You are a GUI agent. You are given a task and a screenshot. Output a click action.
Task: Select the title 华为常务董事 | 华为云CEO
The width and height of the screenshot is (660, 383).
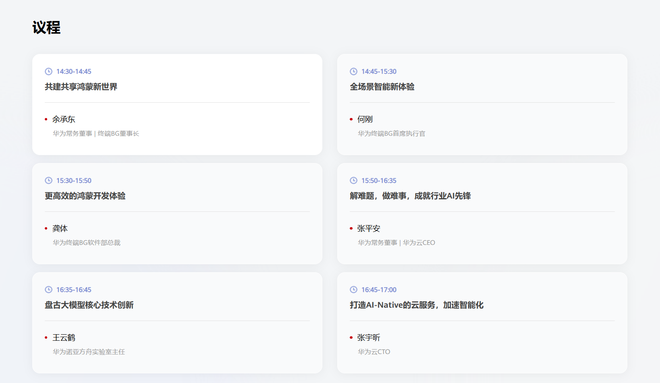pos(397,242)
